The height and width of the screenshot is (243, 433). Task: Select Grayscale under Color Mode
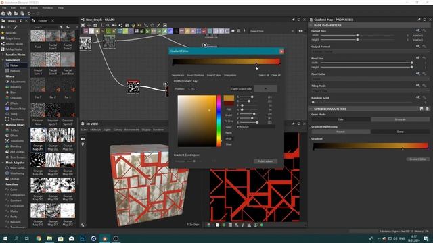click(x=400, y=119)
